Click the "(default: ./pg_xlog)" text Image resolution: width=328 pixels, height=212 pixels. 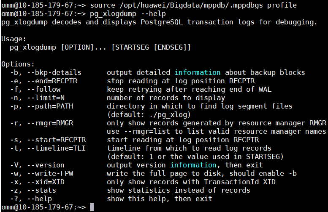[x=149, y=114]
